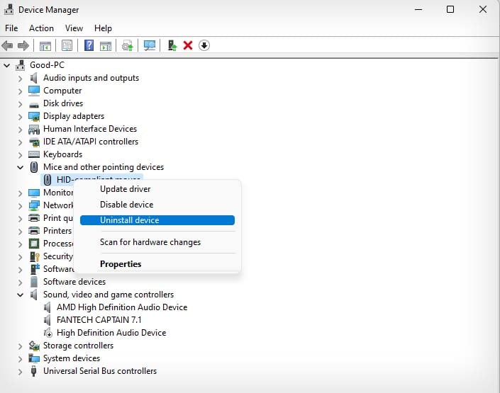This screenshot has height=393, width=500.
Task: Open the Action menu
Action: 41,28
